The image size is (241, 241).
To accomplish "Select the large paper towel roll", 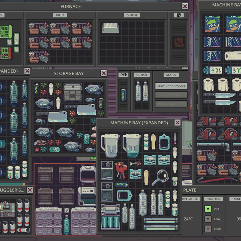I will click(x=233, y=56).
